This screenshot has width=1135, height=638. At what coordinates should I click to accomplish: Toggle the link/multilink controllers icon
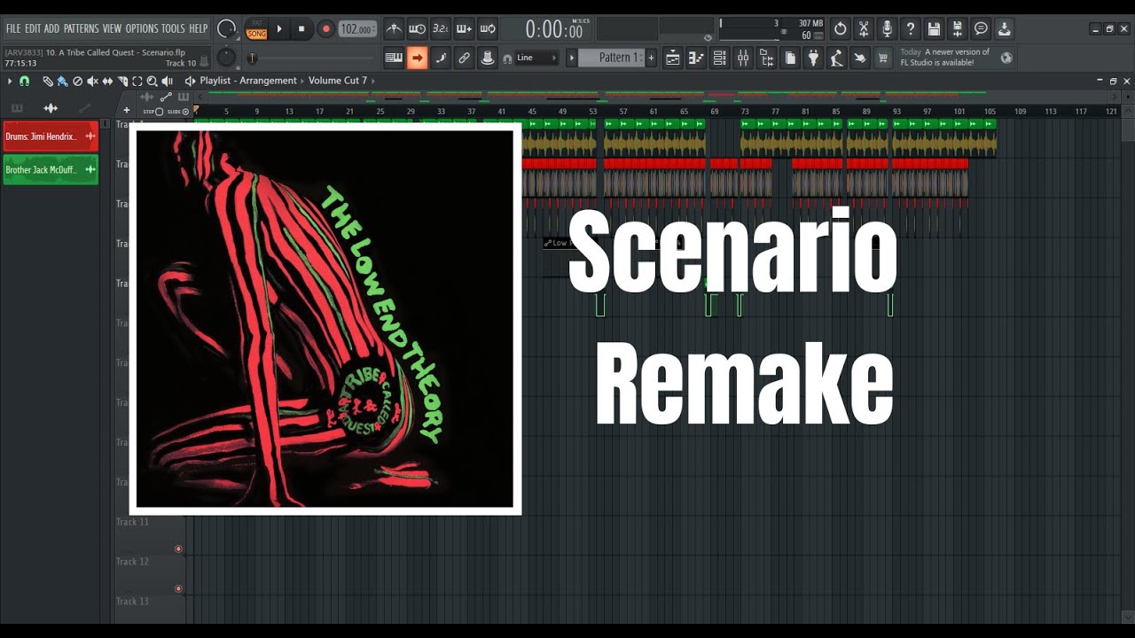(x=464, y=58)
